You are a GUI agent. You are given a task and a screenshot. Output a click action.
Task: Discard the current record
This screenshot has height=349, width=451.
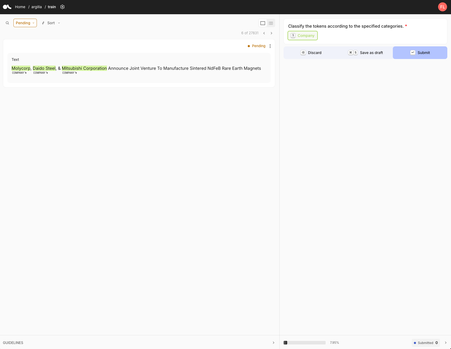click(311, 53)
